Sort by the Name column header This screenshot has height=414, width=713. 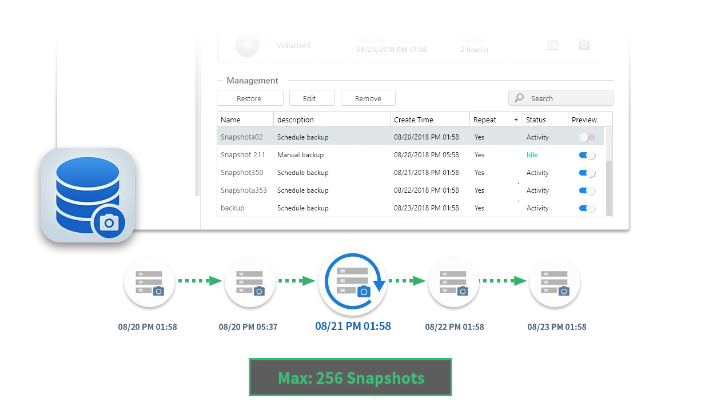(245, 120)
